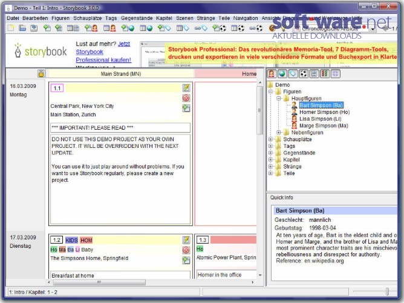Click the add new character icon
Image resolution: width=404 pixels, height=303 pixels.
pyautogui.click(x=91, y=28)
